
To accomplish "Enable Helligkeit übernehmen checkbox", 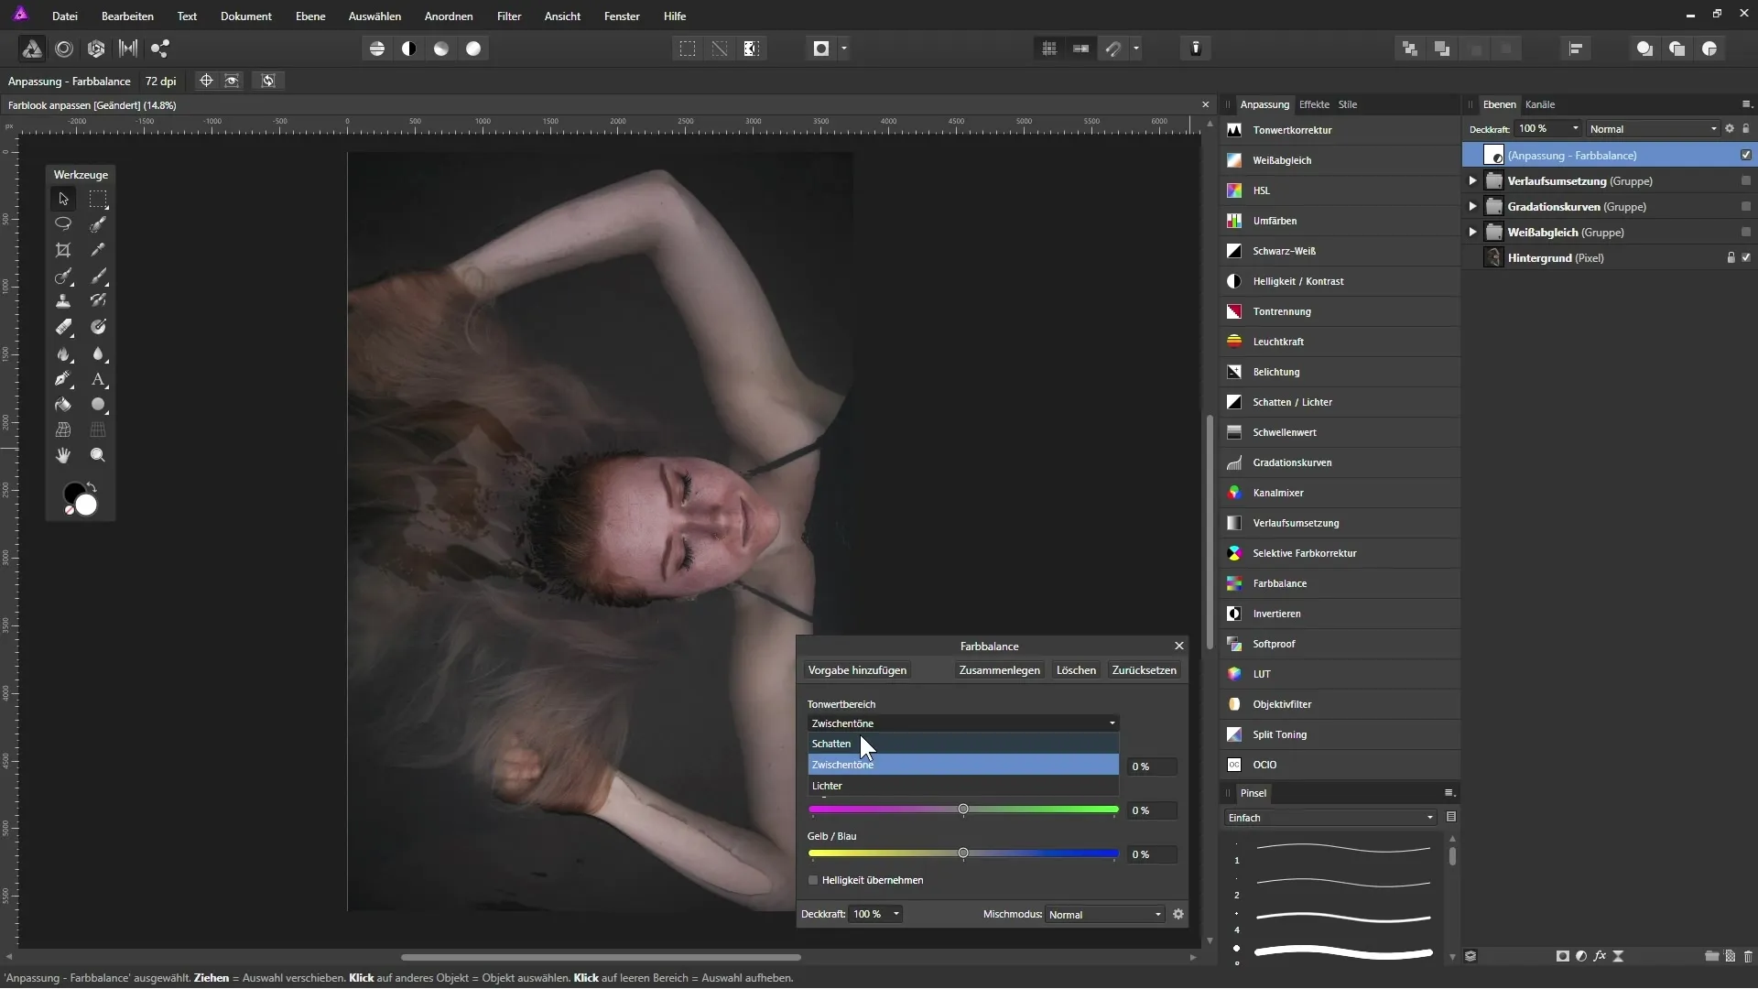I will (813, 880).
